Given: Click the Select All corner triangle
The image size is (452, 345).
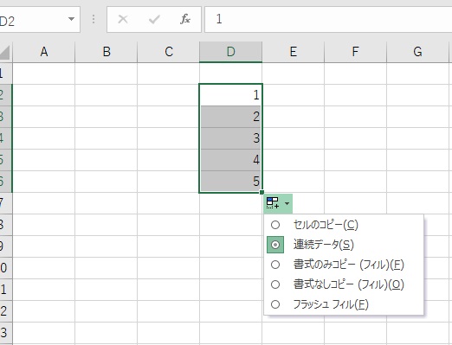Looking at the screenshot, I should (5, 52).
